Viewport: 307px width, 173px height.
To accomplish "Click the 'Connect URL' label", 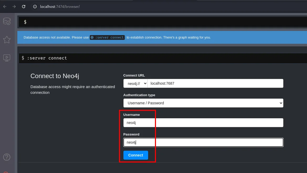I will click(134, 75).
